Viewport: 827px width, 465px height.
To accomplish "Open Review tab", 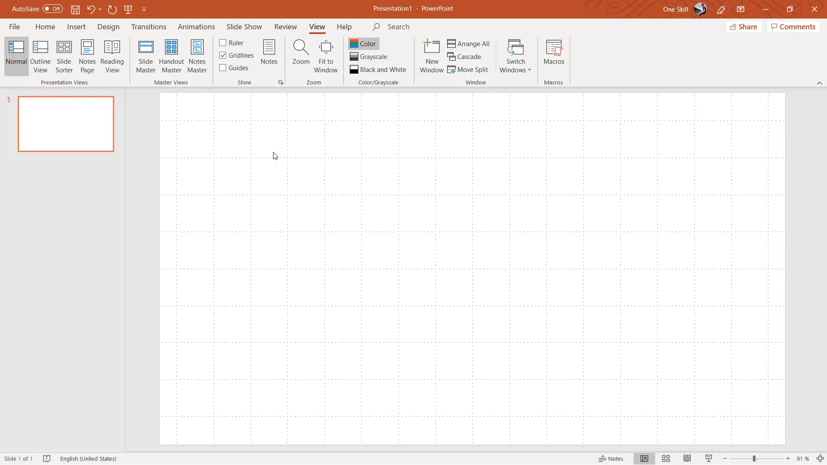I will (x=285, y=27).
